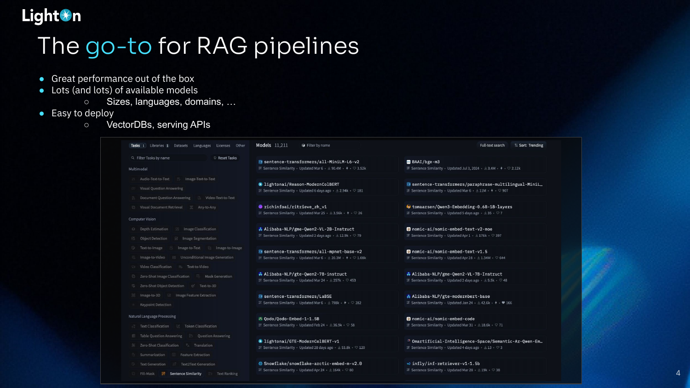
Task: Switch to the Tasks filter tab
Action: click(138, 146)
